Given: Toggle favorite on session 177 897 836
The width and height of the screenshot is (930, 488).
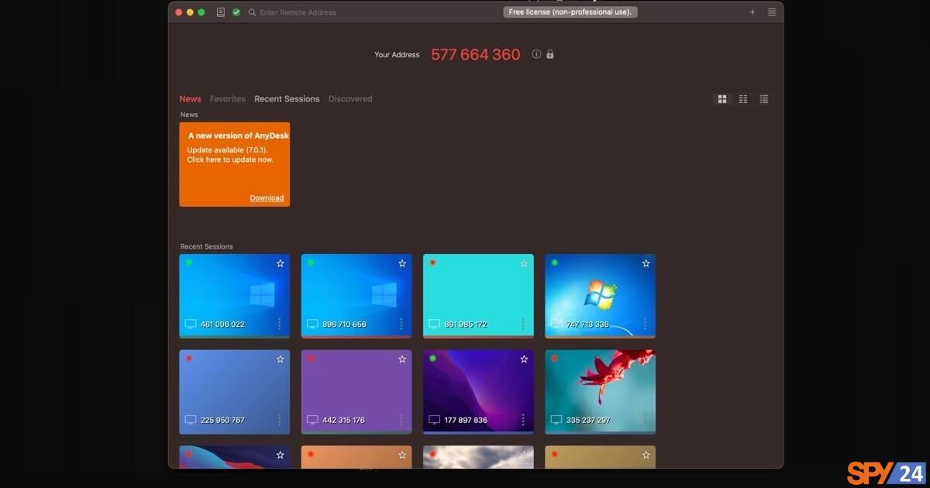Looking at the screenshot, I should point(523,359).
